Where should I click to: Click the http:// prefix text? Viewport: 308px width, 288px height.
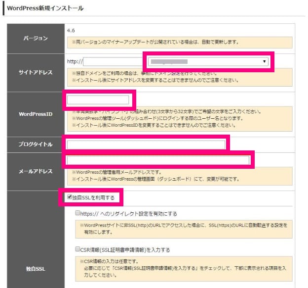pyautogui.click(x=75, y=62)
